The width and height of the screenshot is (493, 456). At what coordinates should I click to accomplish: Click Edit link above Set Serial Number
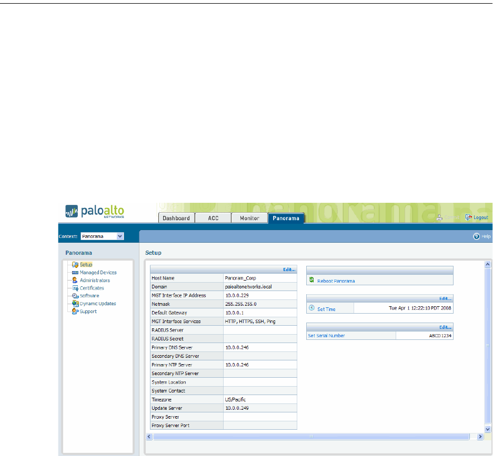(x=445, y=327)
